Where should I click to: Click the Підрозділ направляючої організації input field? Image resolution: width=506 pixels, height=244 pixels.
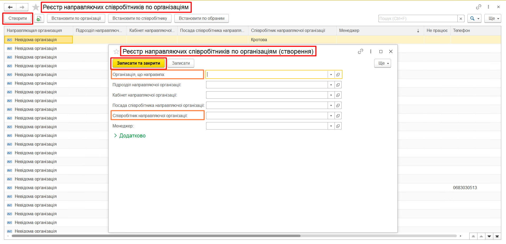(x=267, y=85)
